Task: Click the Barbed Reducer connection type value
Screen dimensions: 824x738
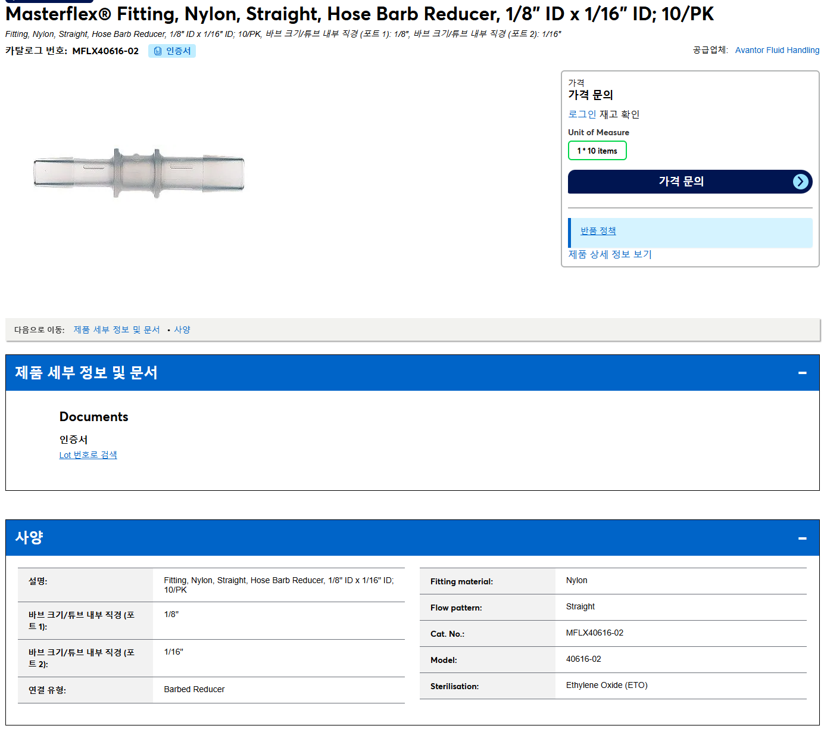Action: [x=194, y=689]
